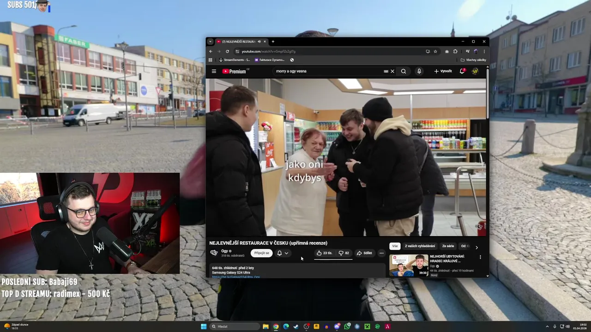
Task: Open NEJHORŠÍ UBYTOVÁNÍ video thumbnail
Action: [408, 266]
